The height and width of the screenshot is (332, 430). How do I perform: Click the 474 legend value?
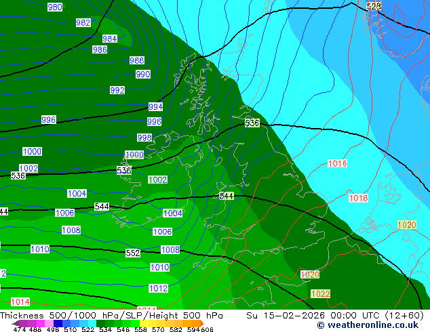pos(20,329)
